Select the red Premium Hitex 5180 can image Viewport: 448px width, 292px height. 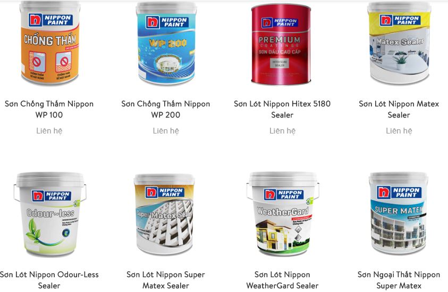click(281, 44)
